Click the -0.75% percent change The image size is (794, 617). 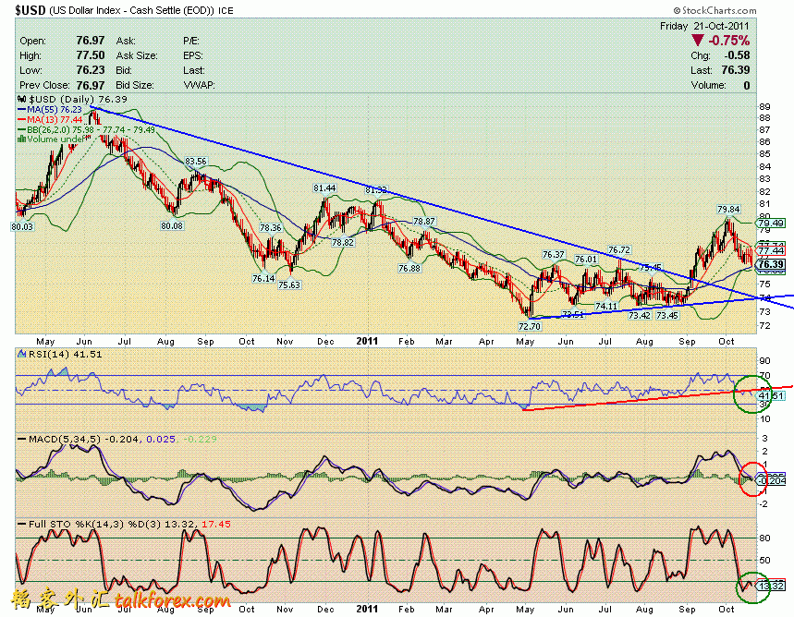click(728, 41)
